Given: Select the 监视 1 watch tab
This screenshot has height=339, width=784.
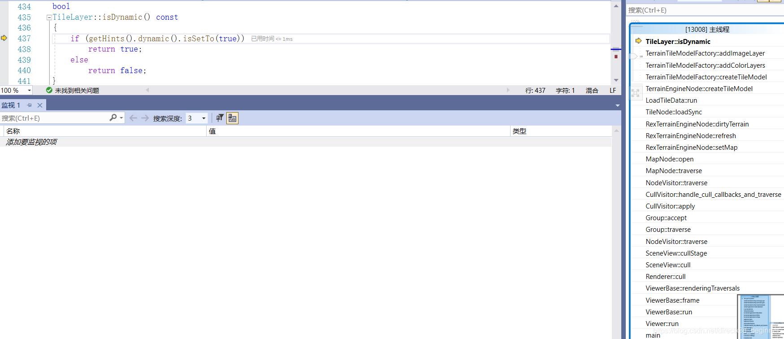Looking at the screenshot, I should [x=11, y=105].
